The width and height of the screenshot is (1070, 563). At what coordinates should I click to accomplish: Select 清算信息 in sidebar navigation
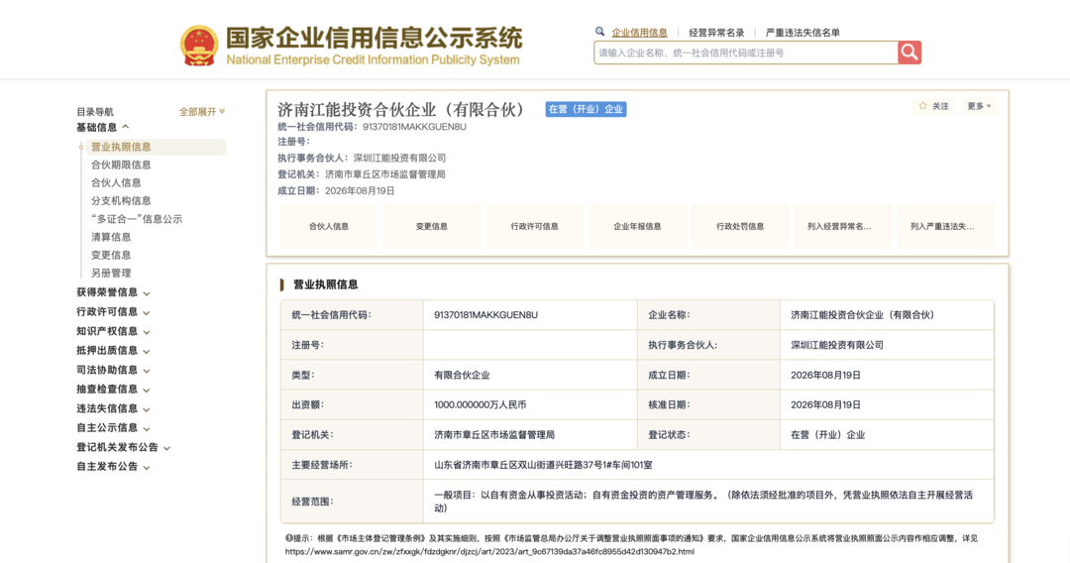pyautogui.click(x=111, y=237)
